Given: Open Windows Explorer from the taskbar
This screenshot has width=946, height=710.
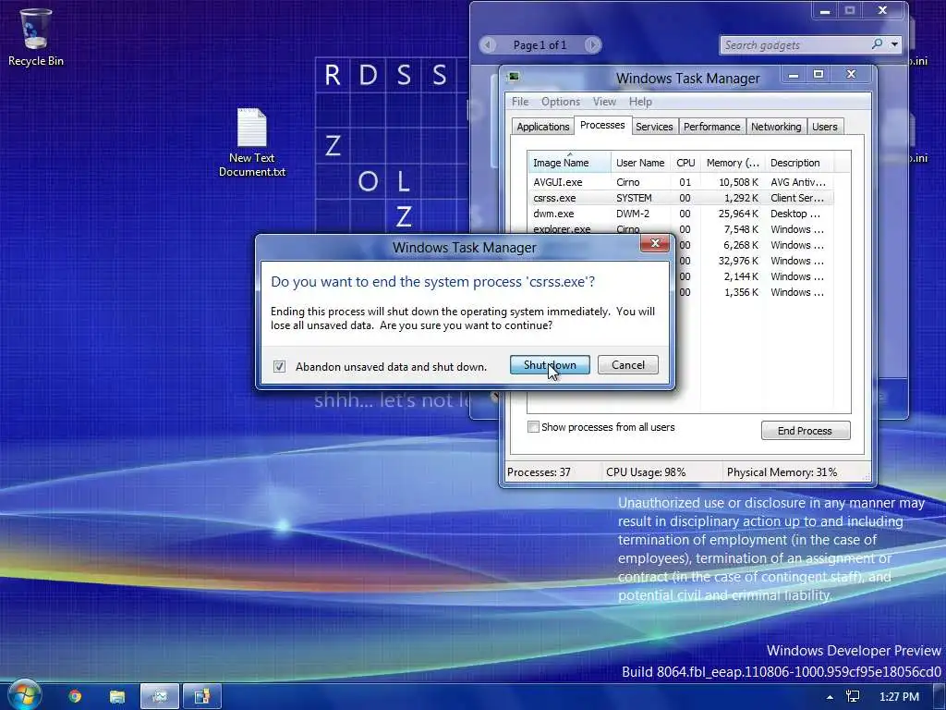Looking at the screenshot, I should (117, 697).
